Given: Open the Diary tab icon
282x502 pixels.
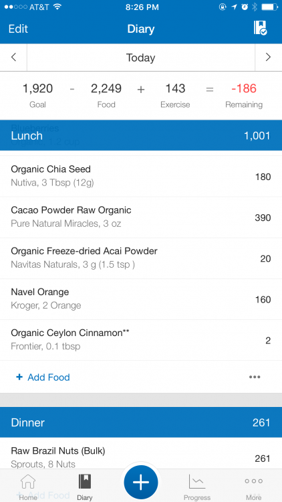Looking at the screenshot, I should click(85, 487).
